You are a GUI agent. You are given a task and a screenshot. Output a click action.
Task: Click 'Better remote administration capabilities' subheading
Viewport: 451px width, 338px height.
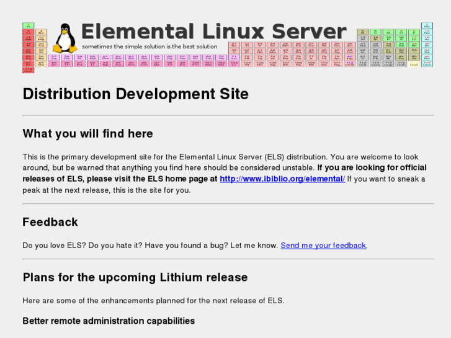coord(109,321)
